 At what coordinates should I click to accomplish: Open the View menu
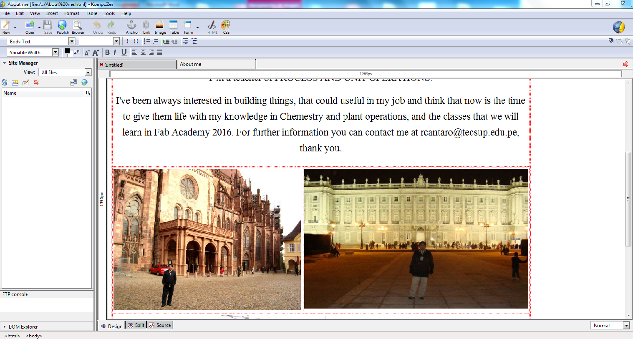pyautogui.click(x=35, y=14)
